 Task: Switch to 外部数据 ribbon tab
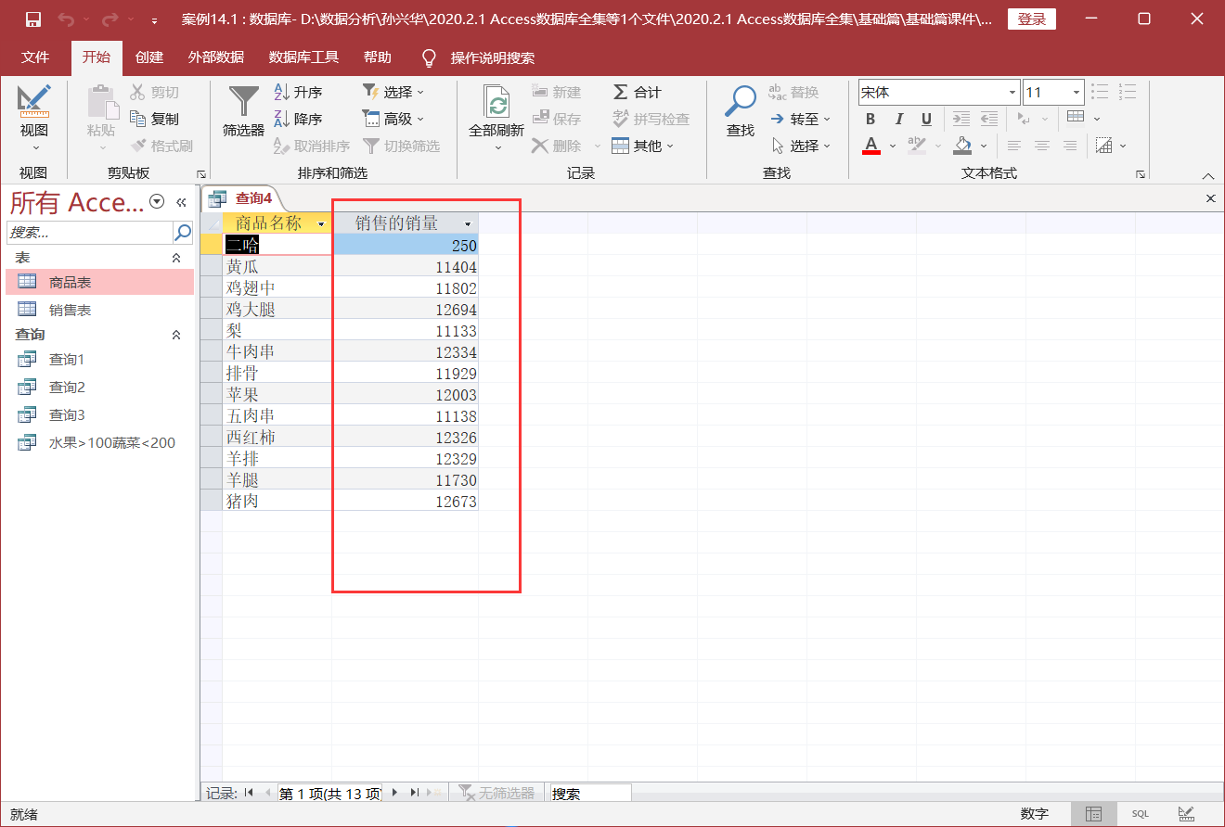click(215, 57)
